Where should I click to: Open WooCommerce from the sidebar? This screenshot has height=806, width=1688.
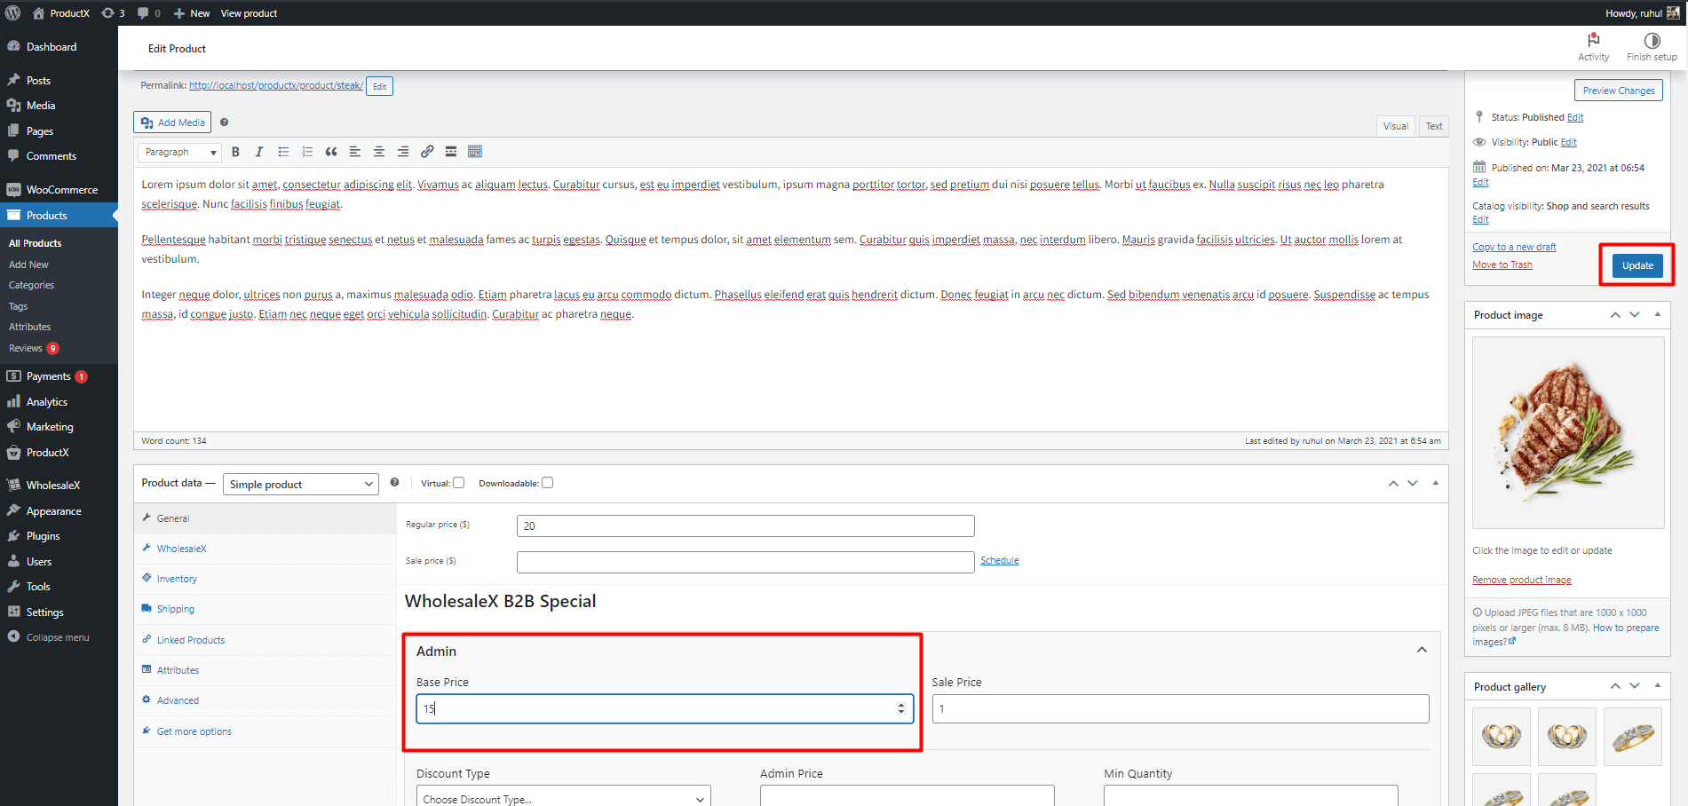click(x=59, y=189)
